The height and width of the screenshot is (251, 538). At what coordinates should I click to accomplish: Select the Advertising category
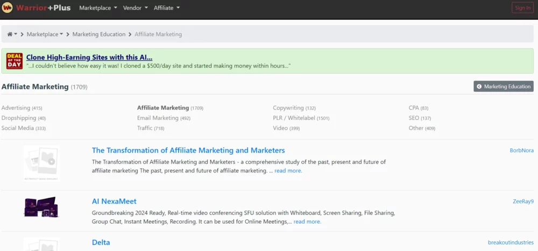click(x=22, y=107)
